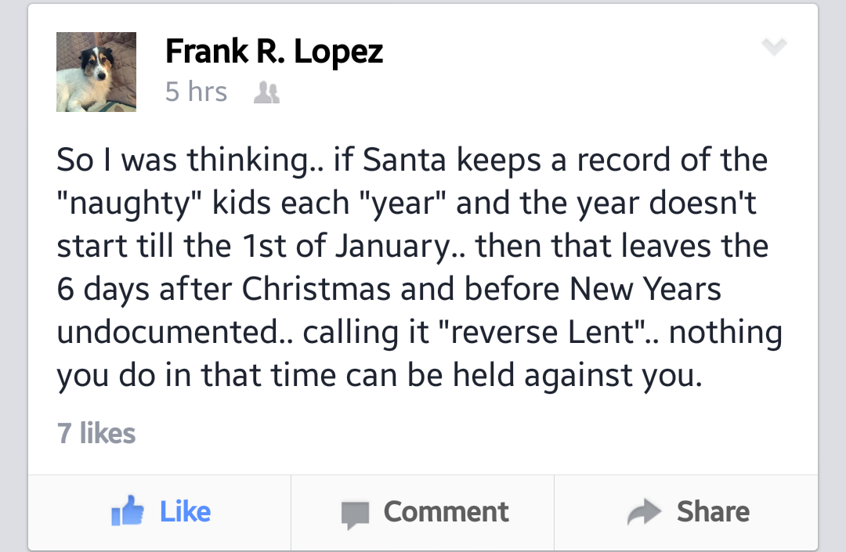This screenshot has height=552, width=846.
Task: Click the word "Christmas" in the post text
Action: pos(316,290)
